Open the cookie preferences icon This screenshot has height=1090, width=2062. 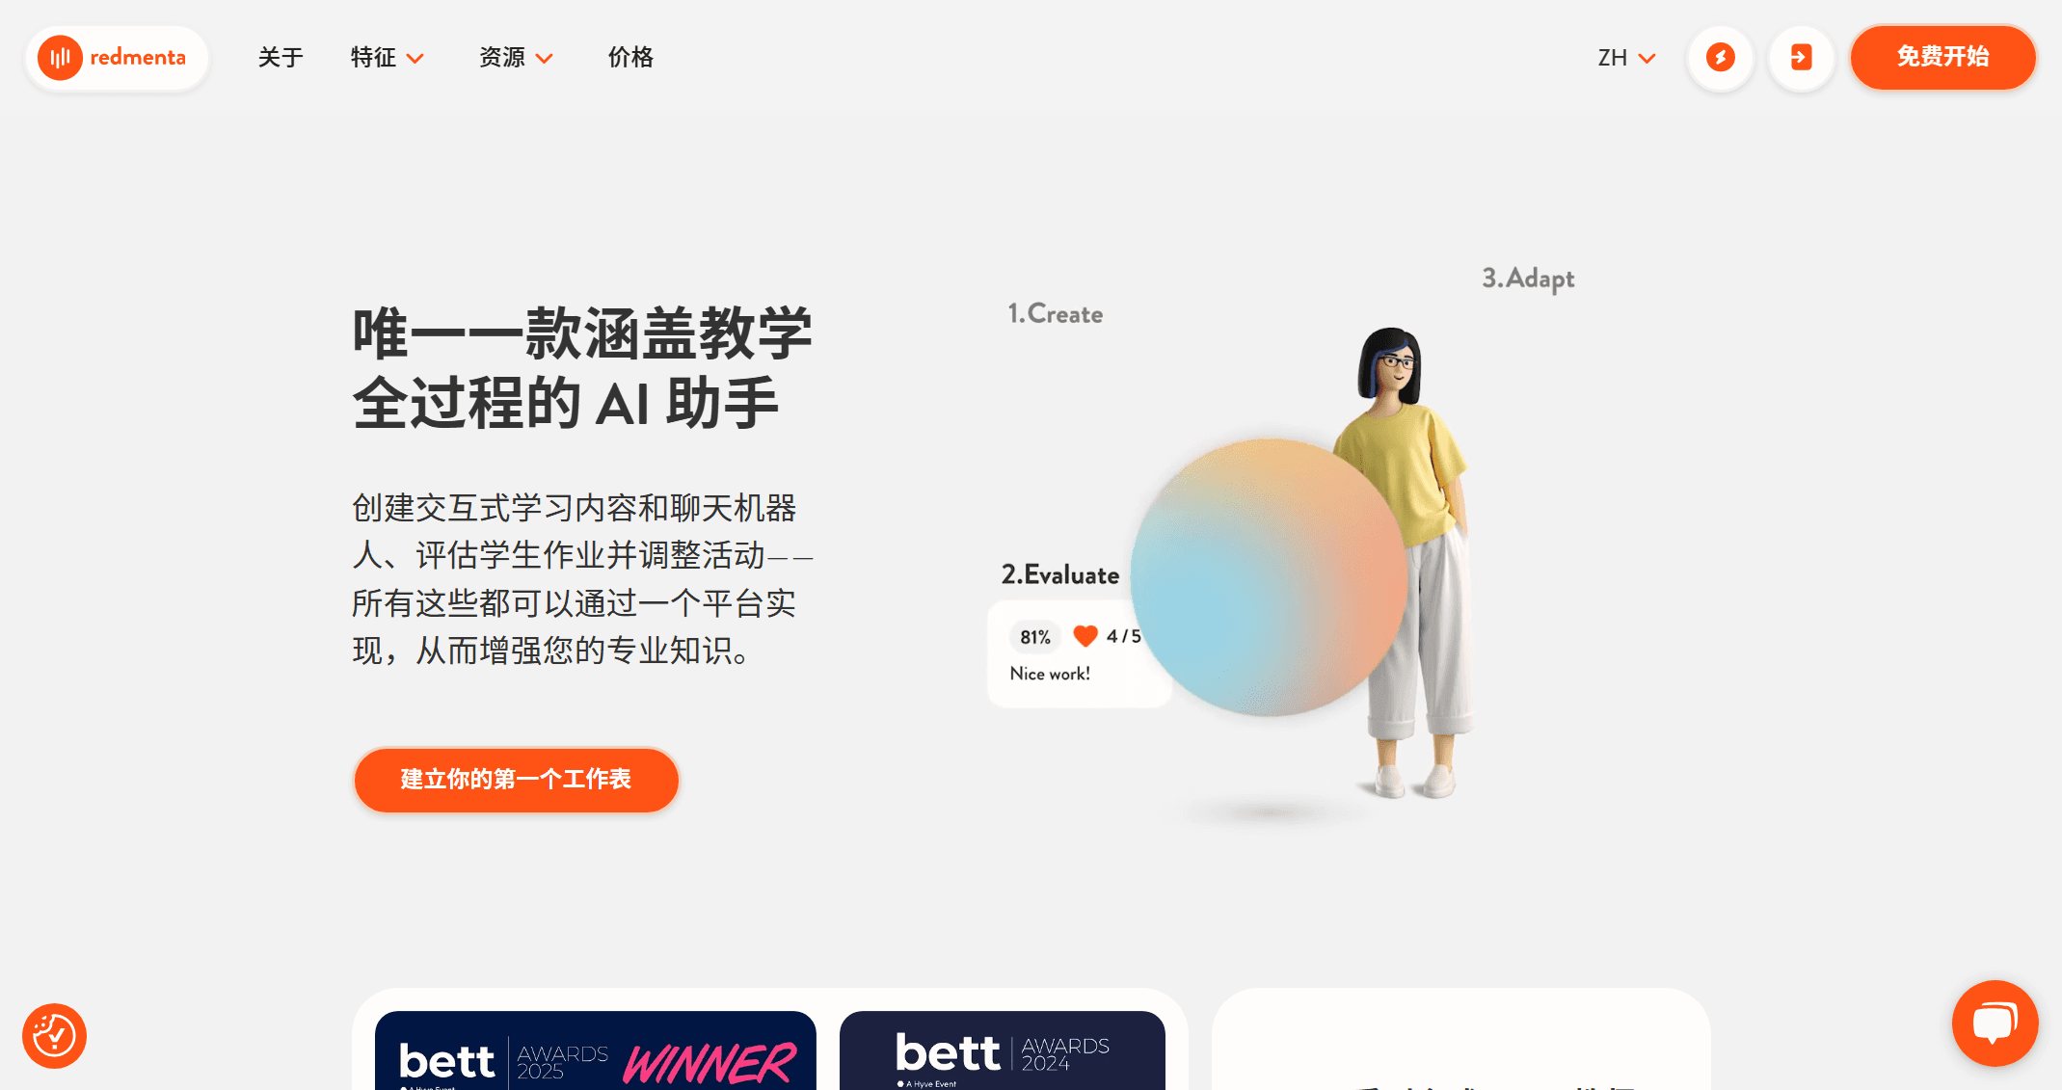[55, 1036]
